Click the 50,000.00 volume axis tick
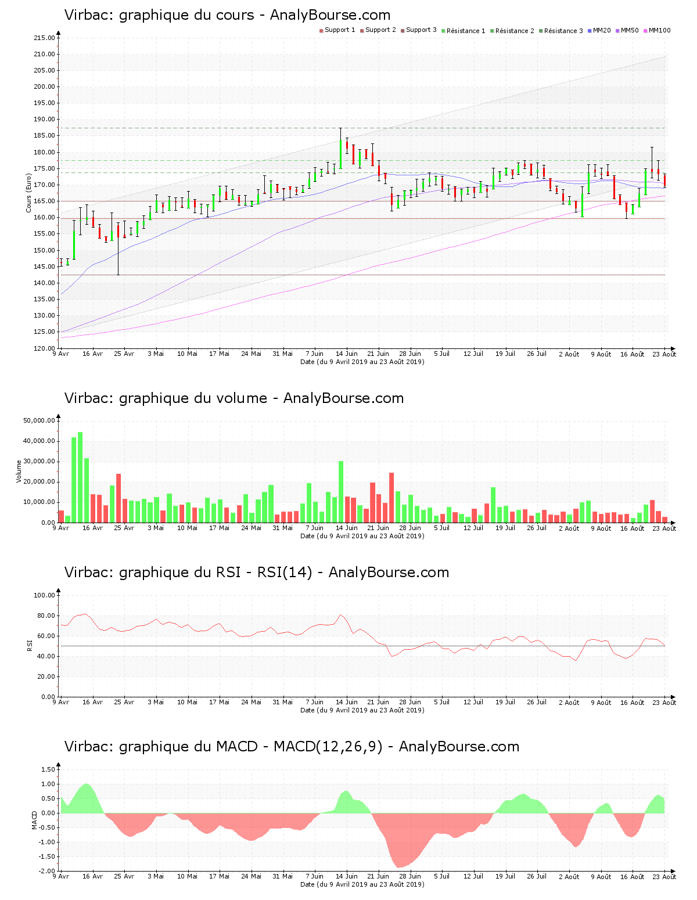 pos(39,420)
